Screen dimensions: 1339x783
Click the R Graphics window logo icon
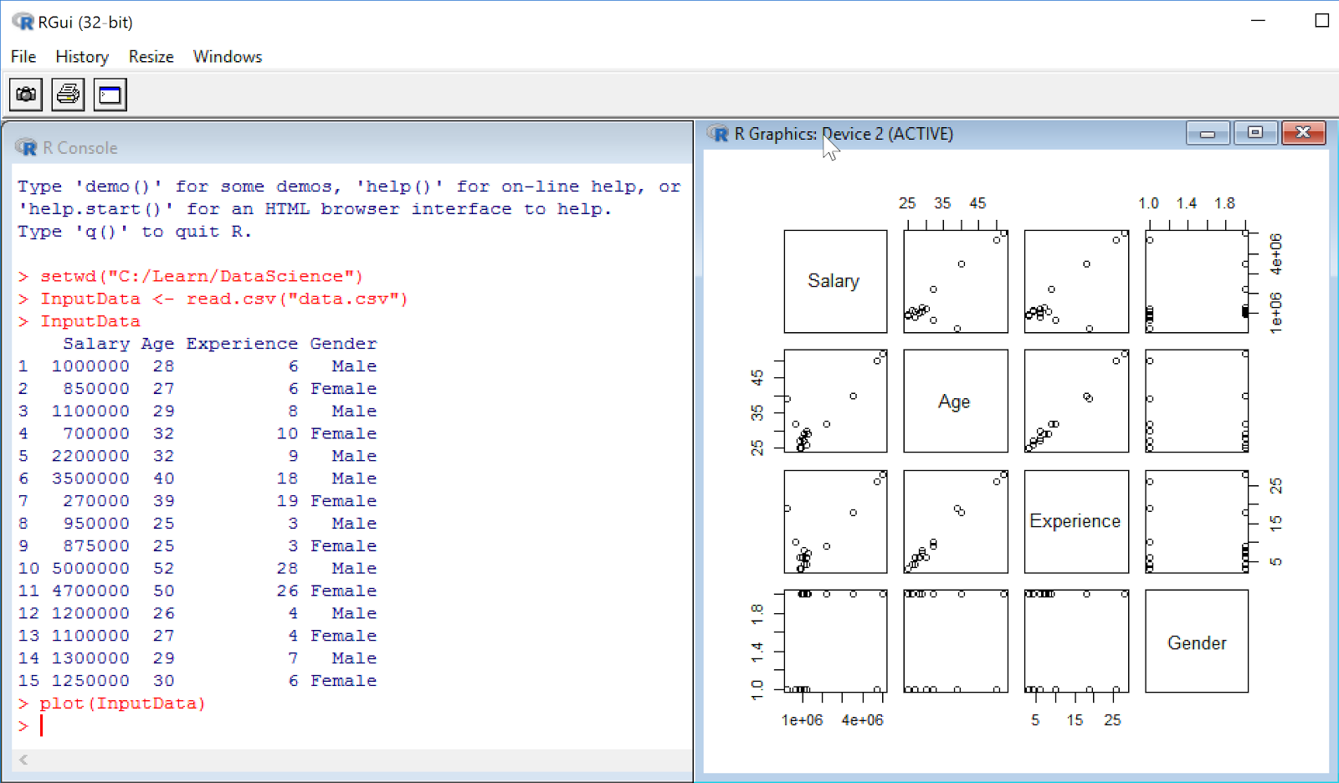[x=718, y=134]
